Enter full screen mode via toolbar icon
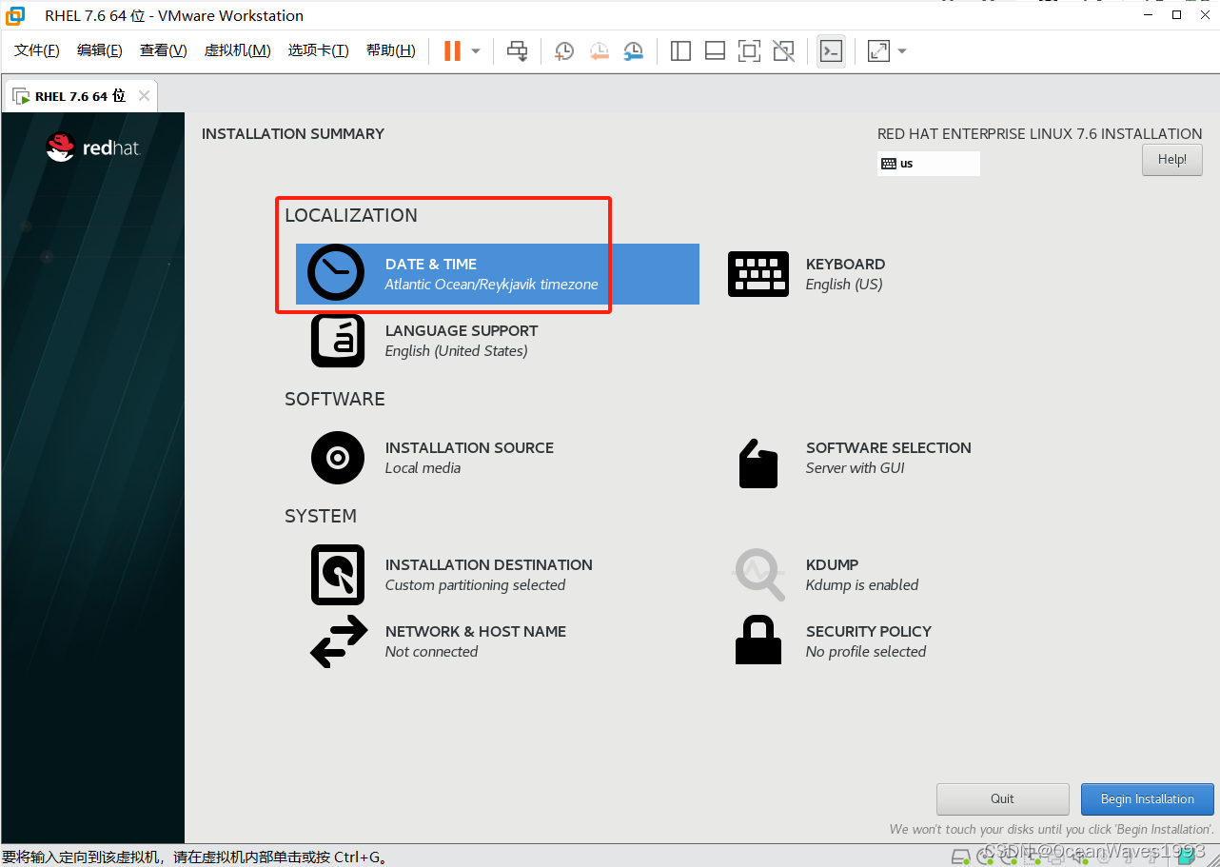 point(749,50)
